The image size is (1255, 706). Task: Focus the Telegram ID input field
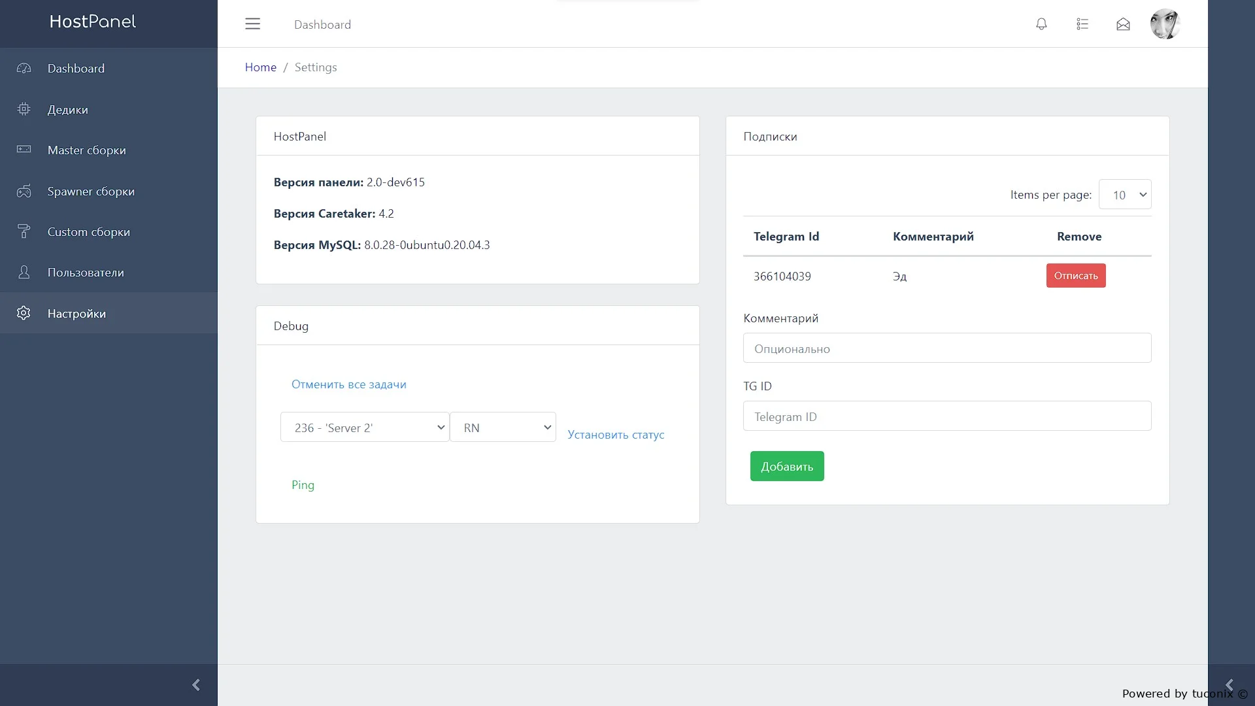tap(946, 416)
